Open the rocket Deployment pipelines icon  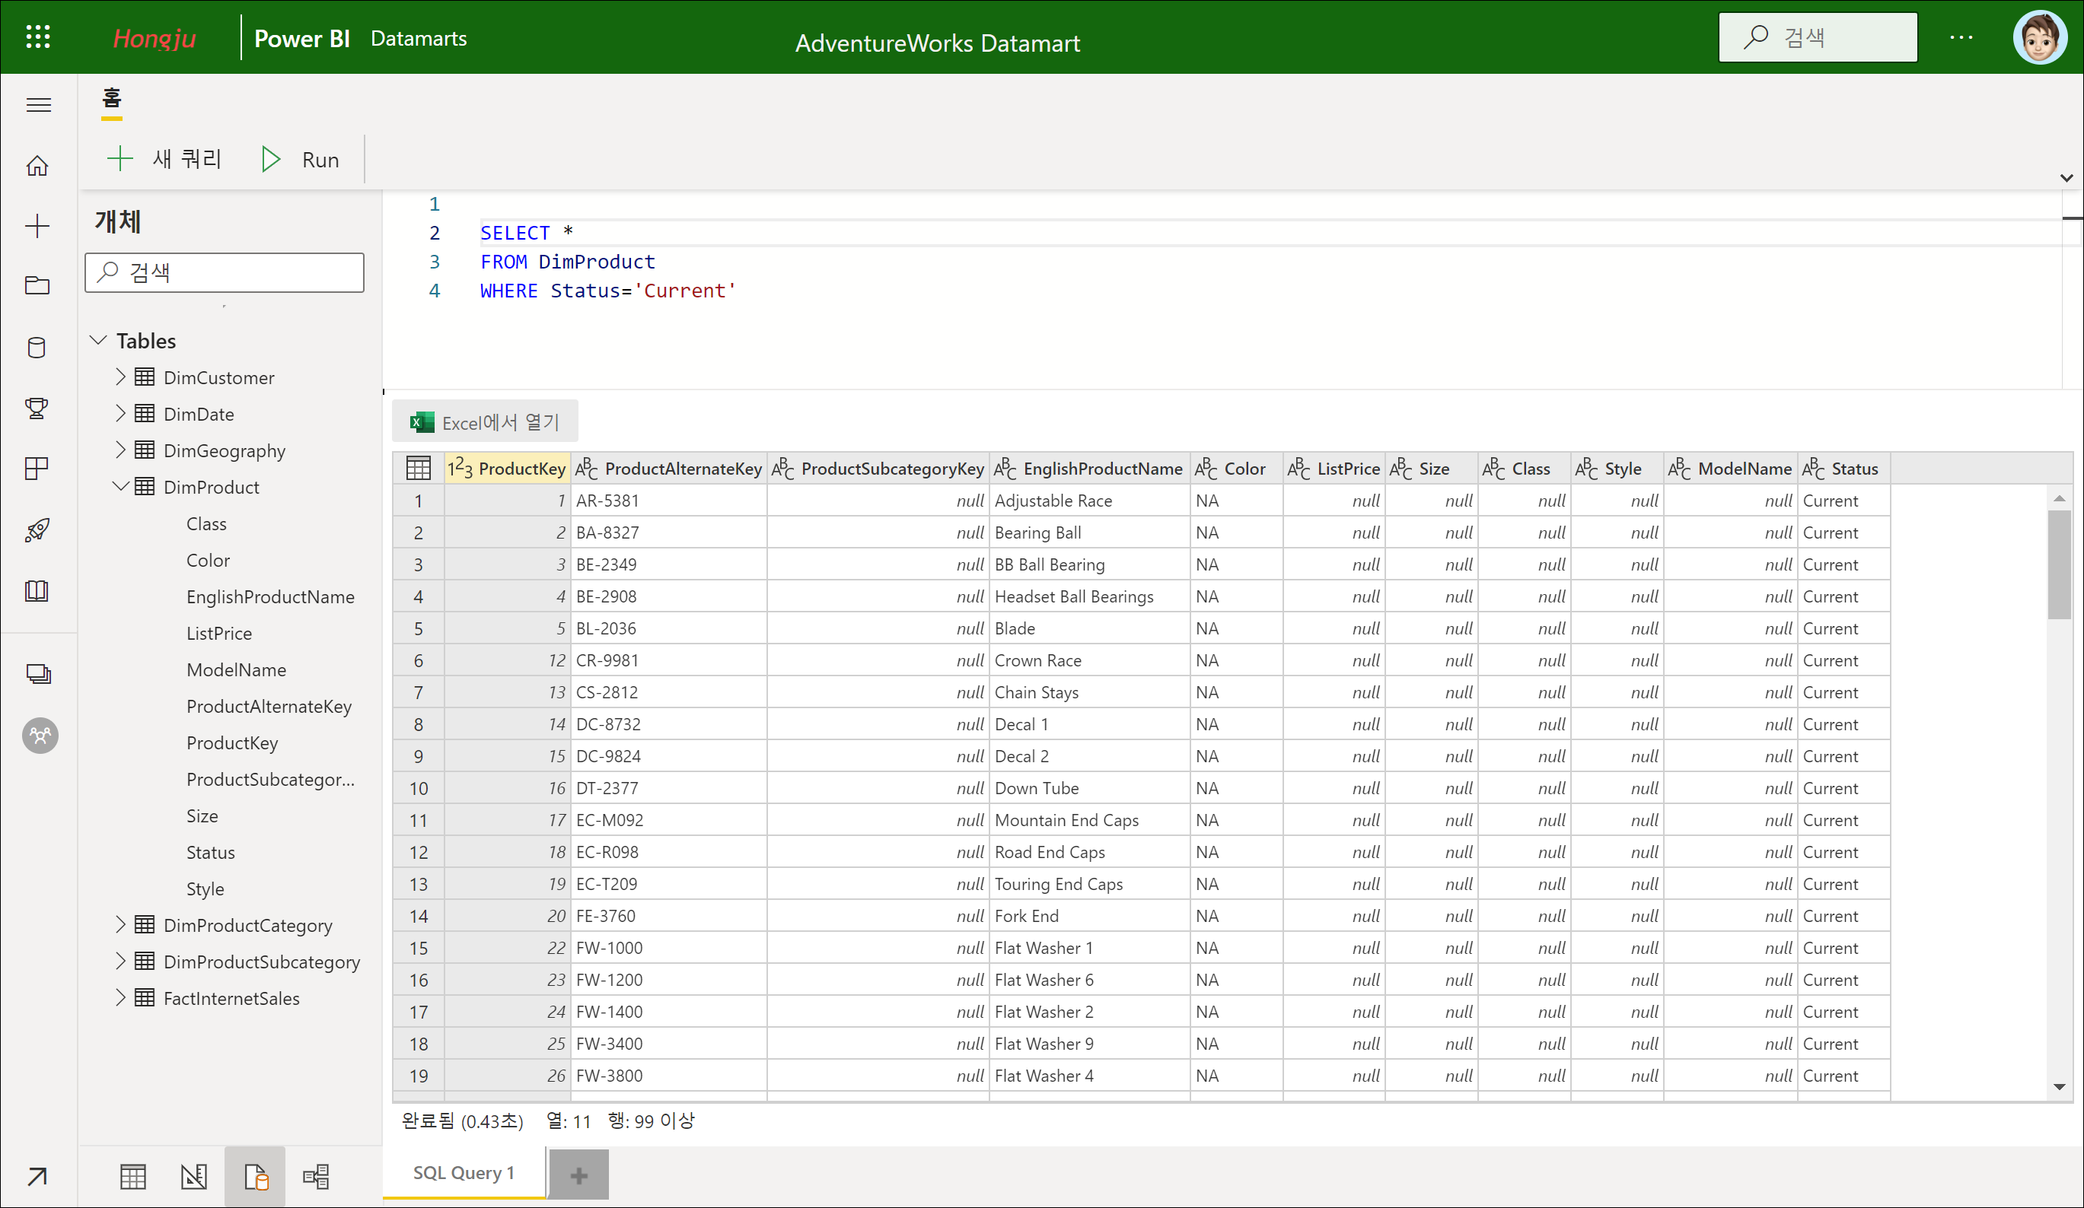click(37, 529)
